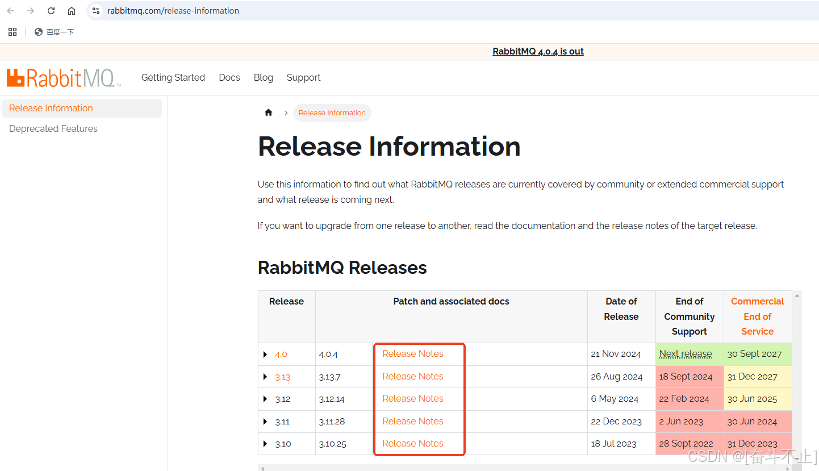Click the 21 Nov 2024 date cell
The width and height of the screenshot is (819, 471).
(x=621, y=354)
